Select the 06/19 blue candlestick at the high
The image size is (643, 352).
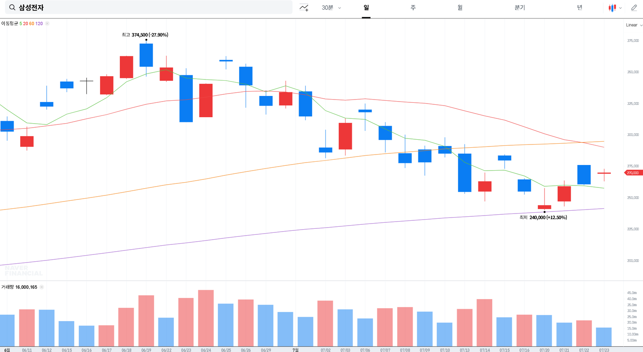pyautogui.click(x=146, y=55)
